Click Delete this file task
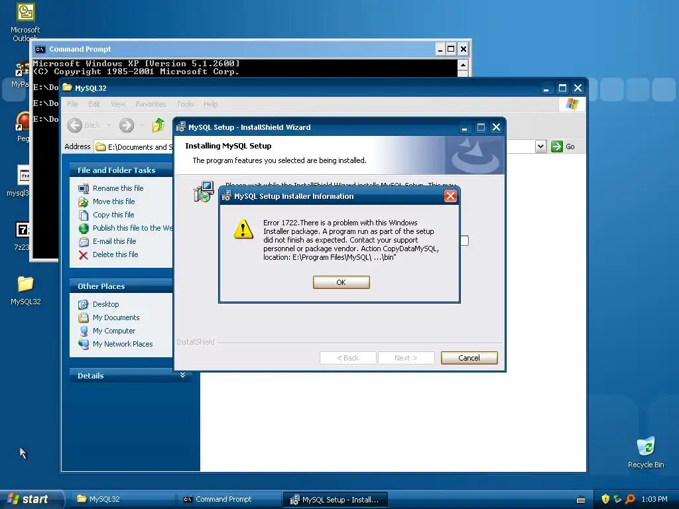Image resolution: width=679 pixels, height=509 pixels. click(115, 254)
